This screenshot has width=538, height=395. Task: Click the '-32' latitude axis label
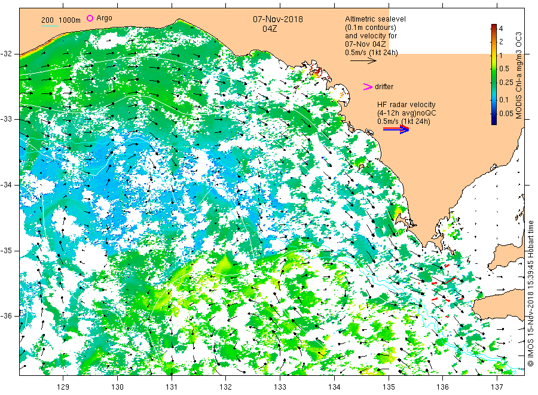[x=6, y=54]
